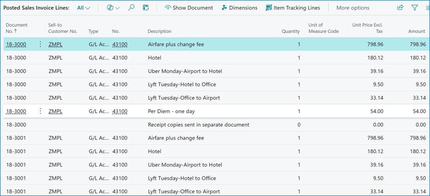Click the Copilot icon in toolbar
This screenshot has height=196, width=430.
pyautogui.click(x=110, y=8)
